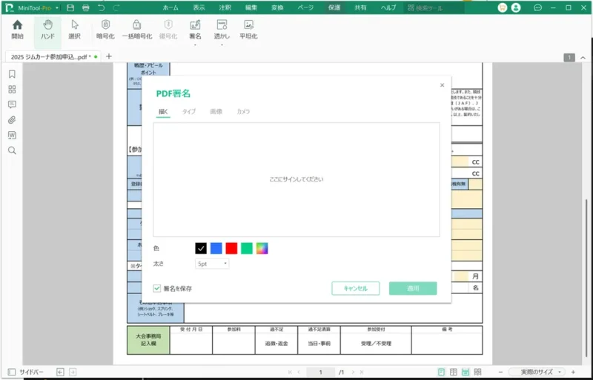Click the 平坦化 flatten tool
Screen dimensions: 593x380
248,30
